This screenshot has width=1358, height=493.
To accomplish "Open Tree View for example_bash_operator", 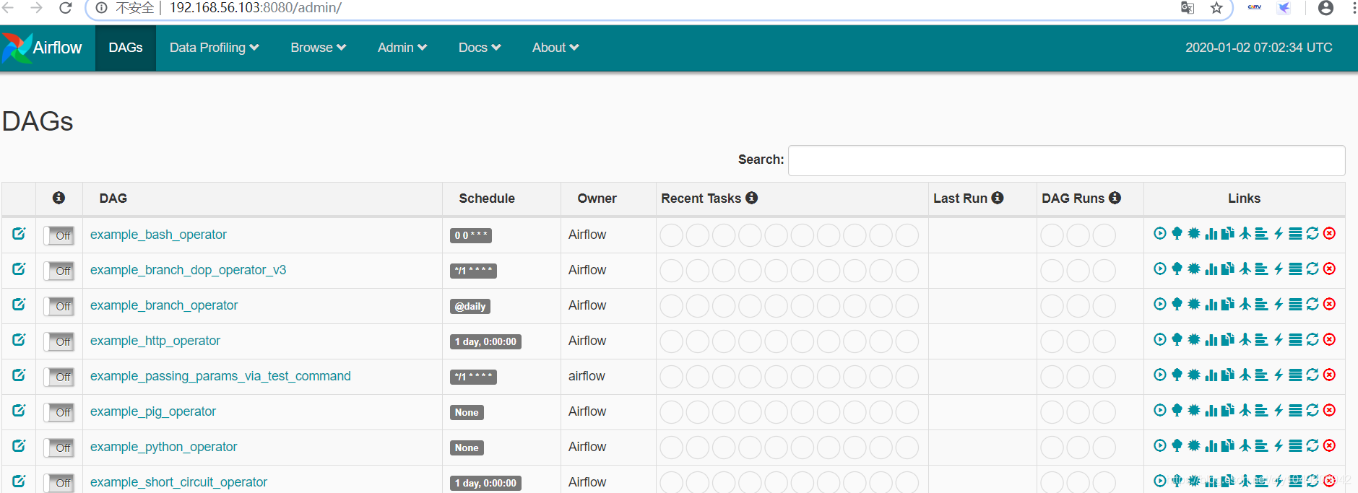I will [1177, 233].
